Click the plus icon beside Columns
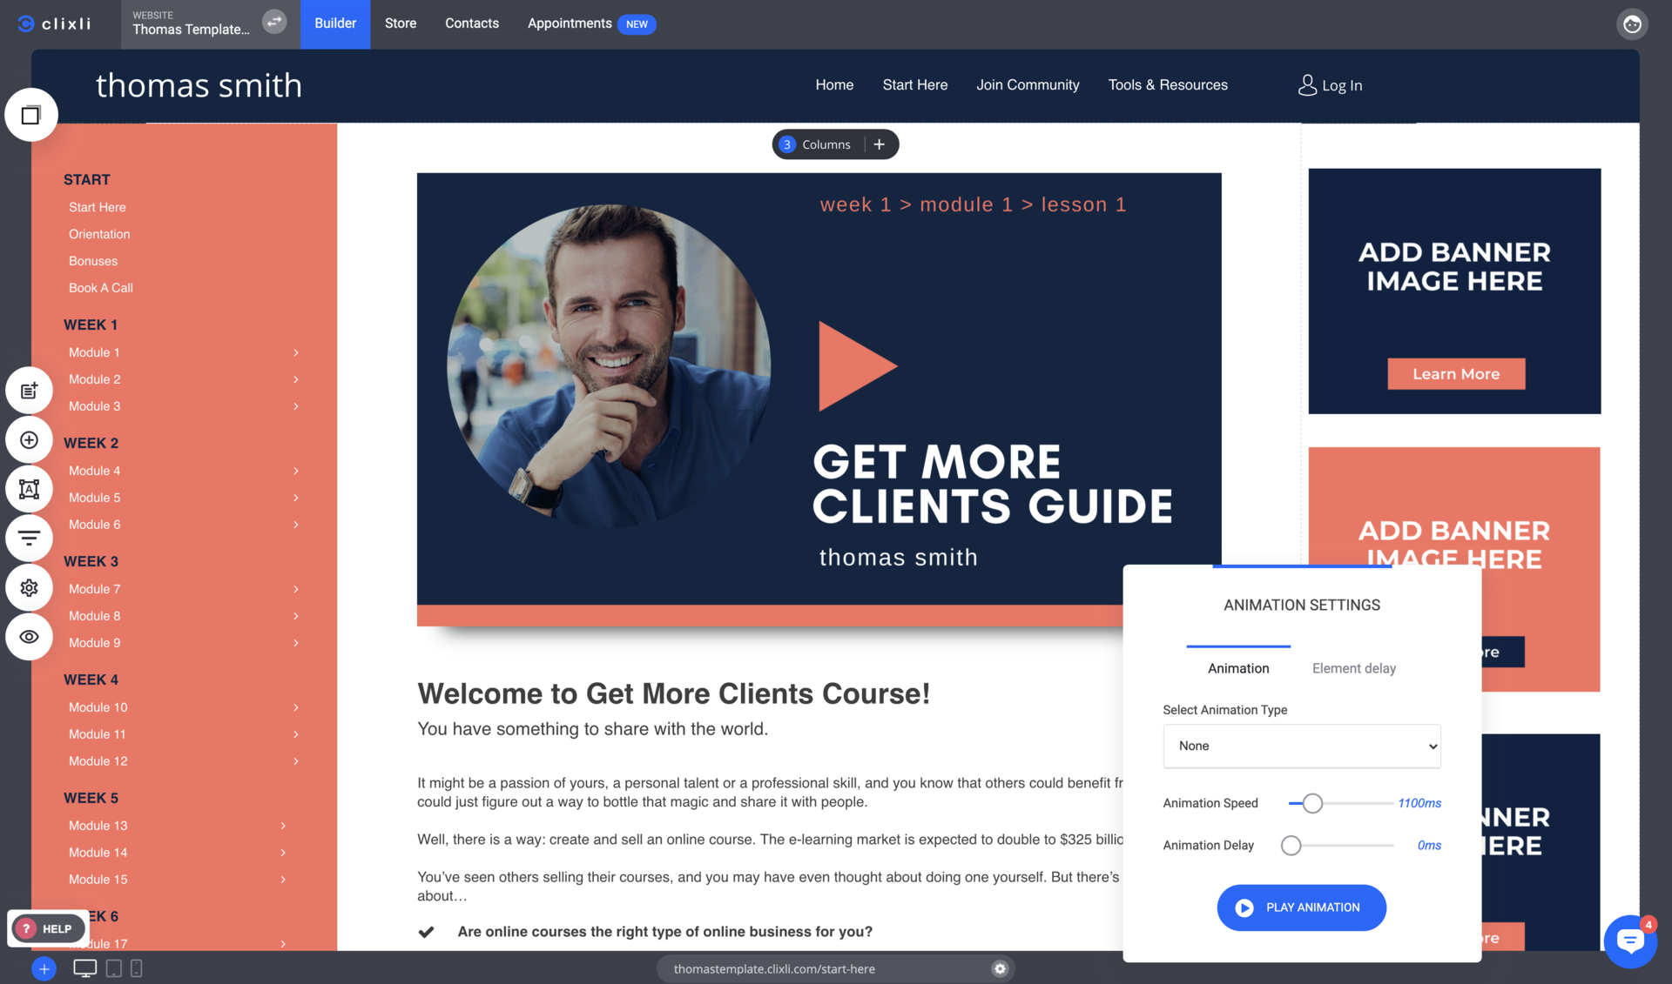Image resolution: width=1672 pixels, height=984 pixels. tap(880, 144)
